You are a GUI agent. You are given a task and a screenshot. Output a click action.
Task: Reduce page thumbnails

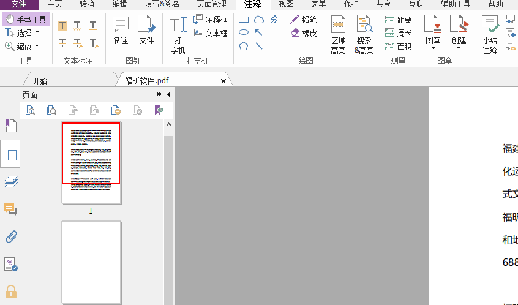point(51,110)
